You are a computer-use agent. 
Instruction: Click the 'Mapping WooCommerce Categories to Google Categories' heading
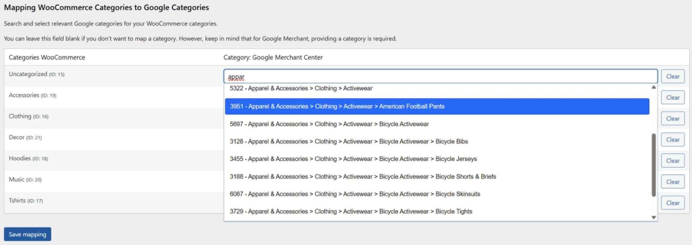point(106,7)
